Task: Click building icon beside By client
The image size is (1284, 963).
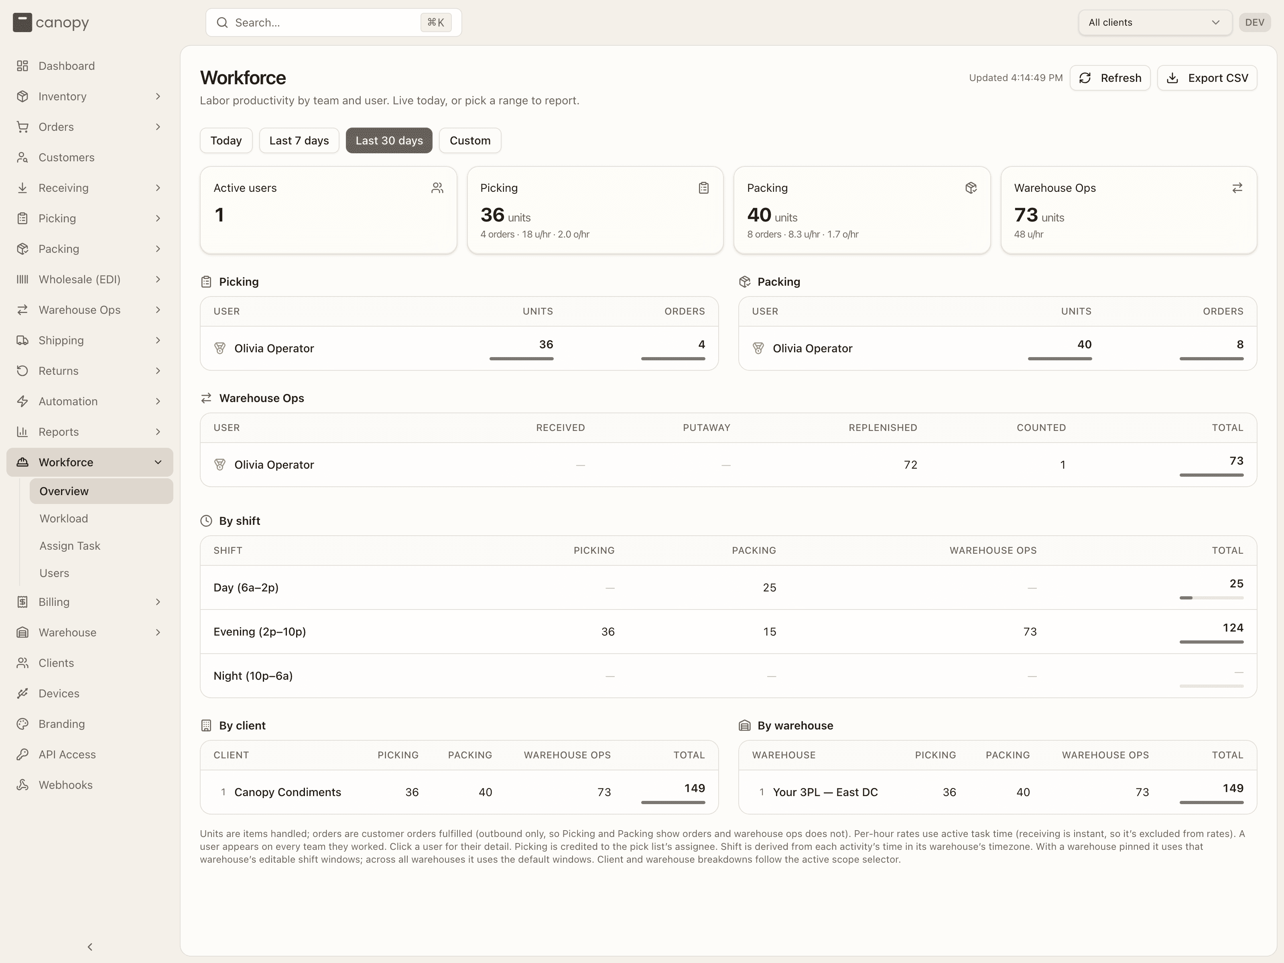Action: pyautogui.click(x=206, y=725)
